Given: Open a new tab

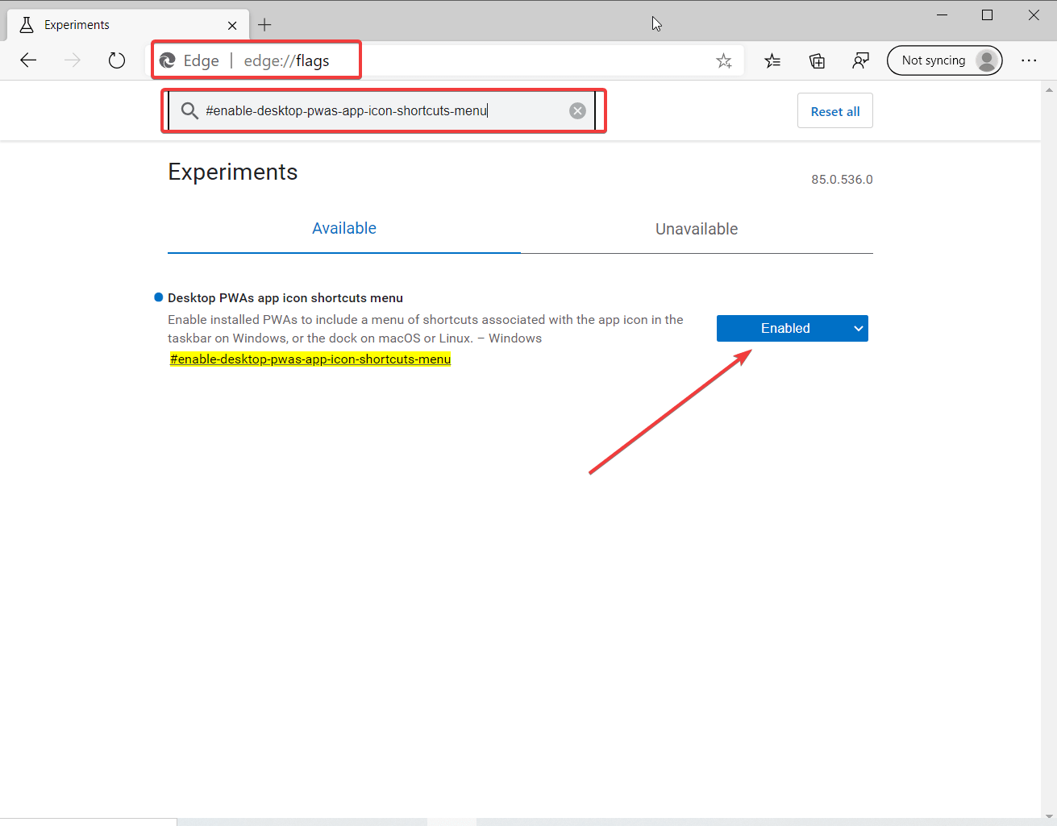Looking at the screenshot, I should (x=264, y=25).
